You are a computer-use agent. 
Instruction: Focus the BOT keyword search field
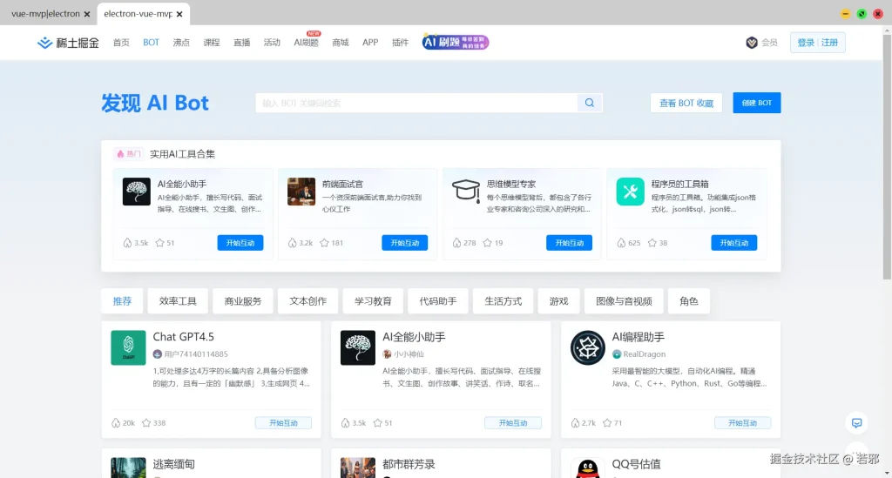coord(416,103)
